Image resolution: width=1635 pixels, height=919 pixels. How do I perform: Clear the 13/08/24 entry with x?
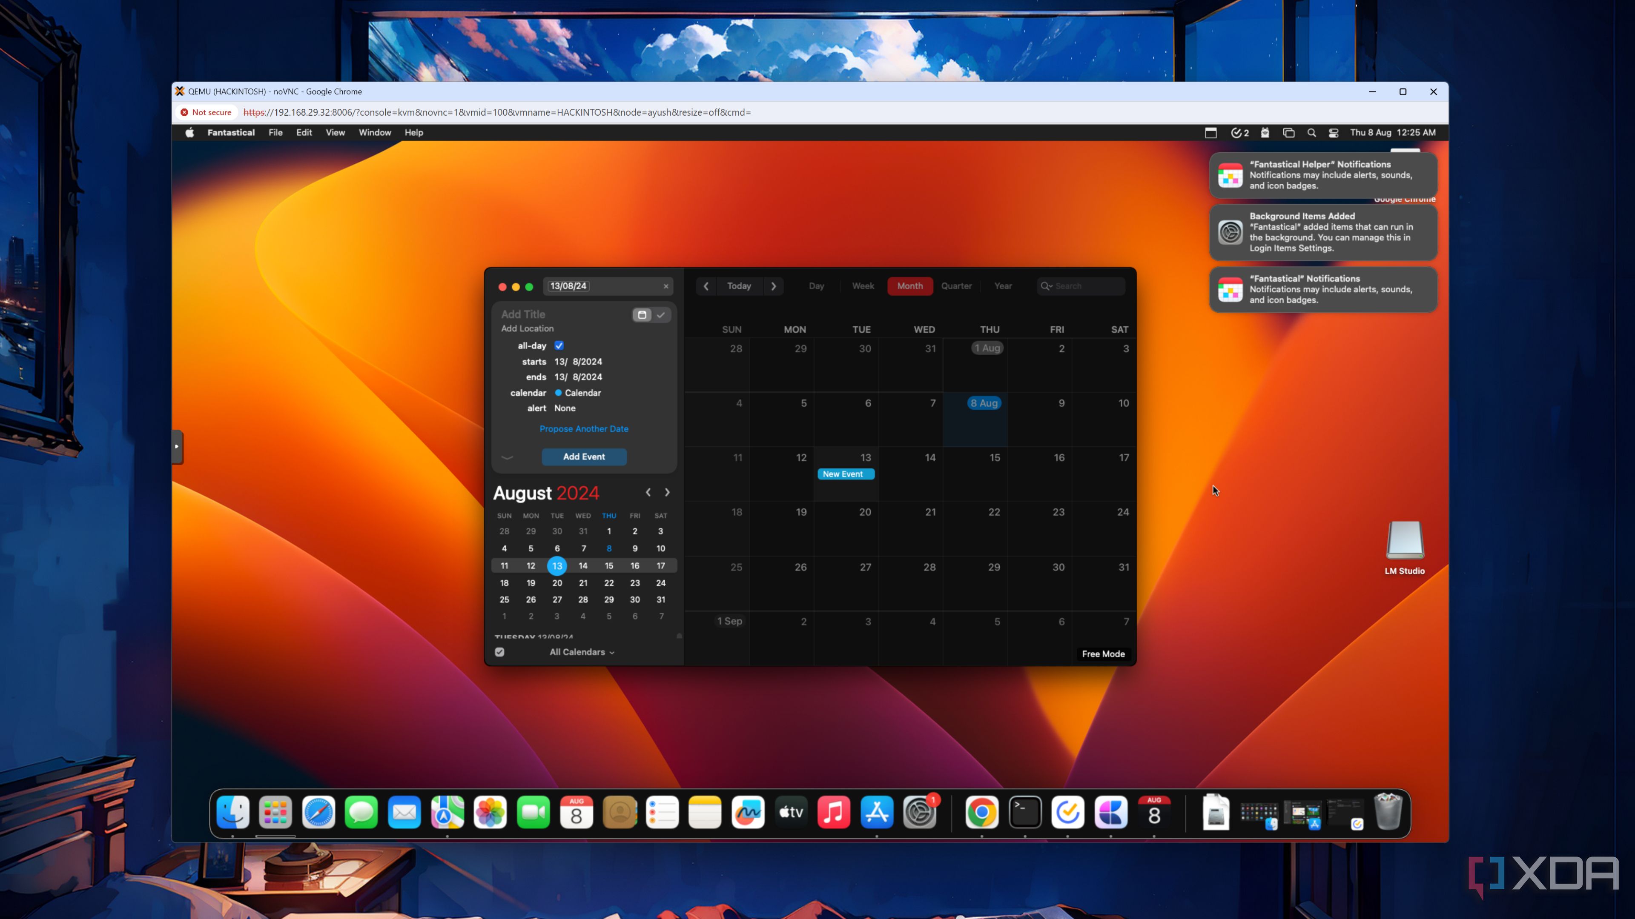point(666,286)
